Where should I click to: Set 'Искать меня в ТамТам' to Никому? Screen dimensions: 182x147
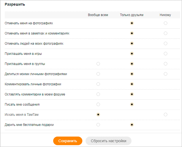tap(165, 115)
